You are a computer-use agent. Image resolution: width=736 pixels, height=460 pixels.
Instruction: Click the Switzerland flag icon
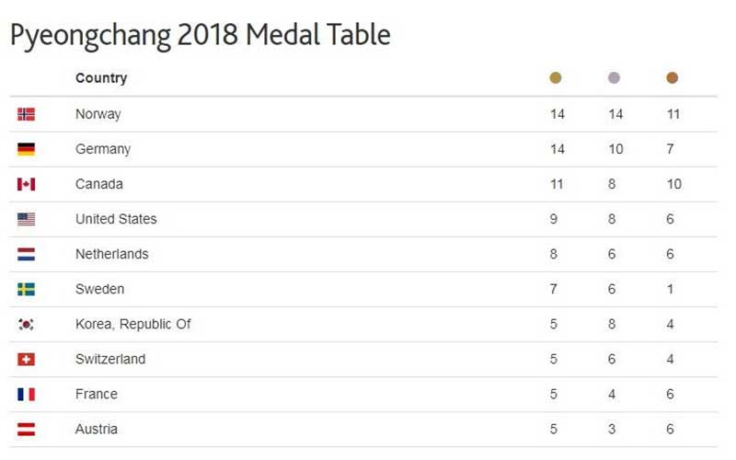pyautogui.click(x=26, y=359)
